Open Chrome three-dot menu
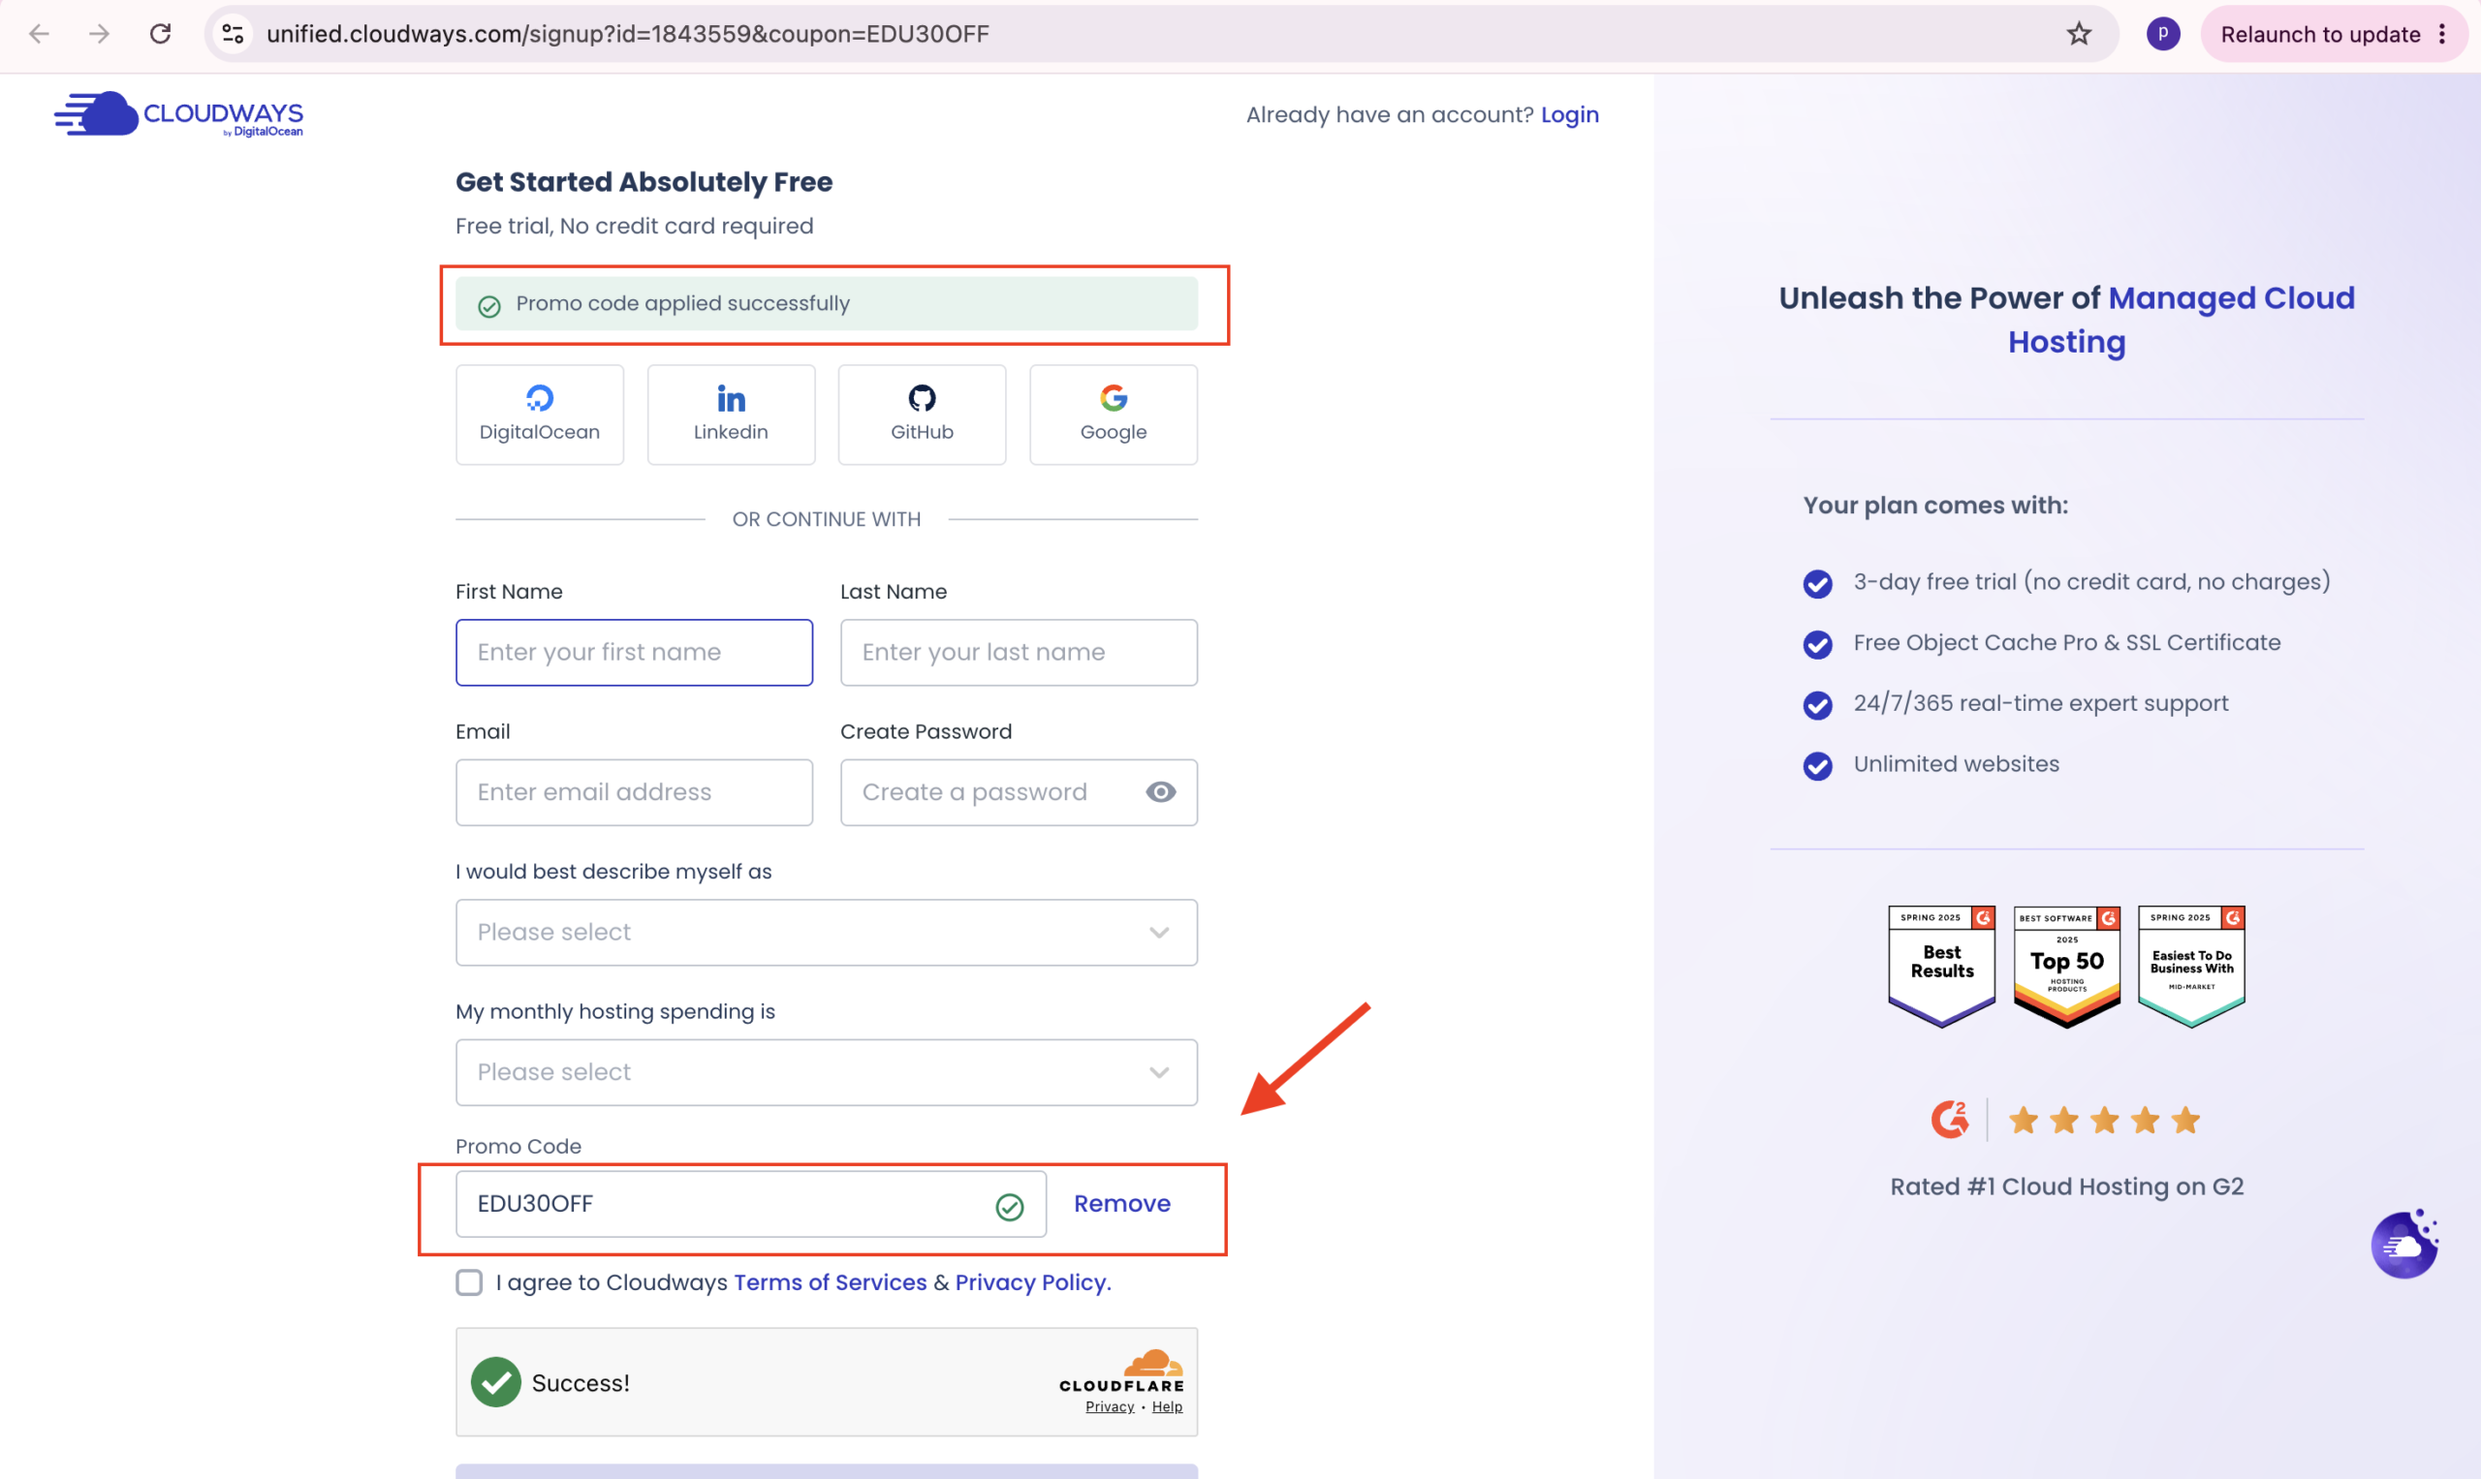This screenshot has height=1479, width=2481. click(2442, 34)
